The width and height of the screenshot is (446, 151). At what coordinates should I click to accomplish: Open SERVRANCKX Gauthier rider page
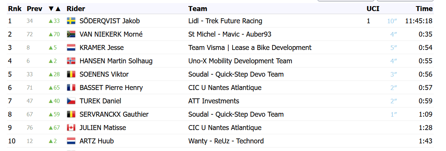pyautogui.click(x=114, y=114)
